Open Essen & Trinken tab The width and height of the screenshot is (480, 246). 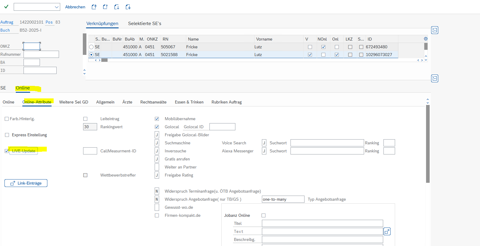pyautogui.click(x=189, y=102)
